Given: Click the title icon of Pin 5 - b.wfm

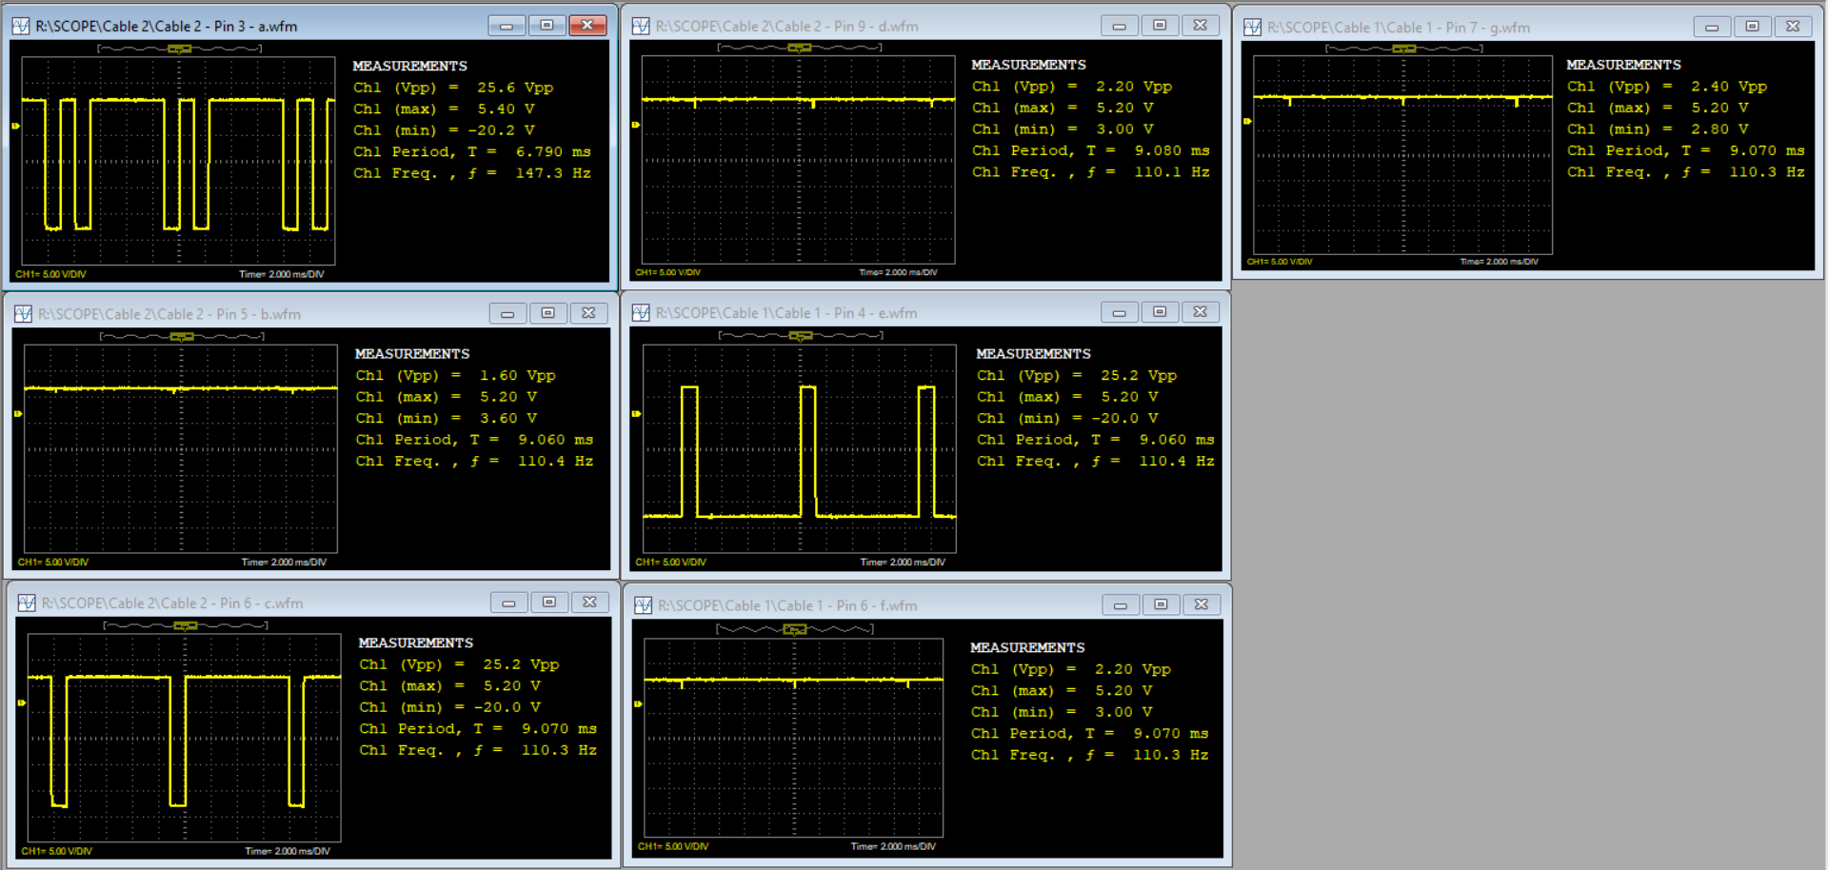Looking at the screenshot, I should (23, 314).
